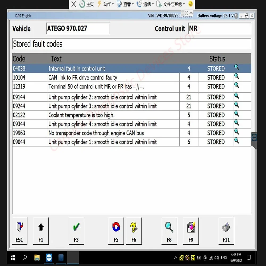Select the 'Terminal 50 of control unit' row
Screen dimensions: 266x266
pos(132,87)
